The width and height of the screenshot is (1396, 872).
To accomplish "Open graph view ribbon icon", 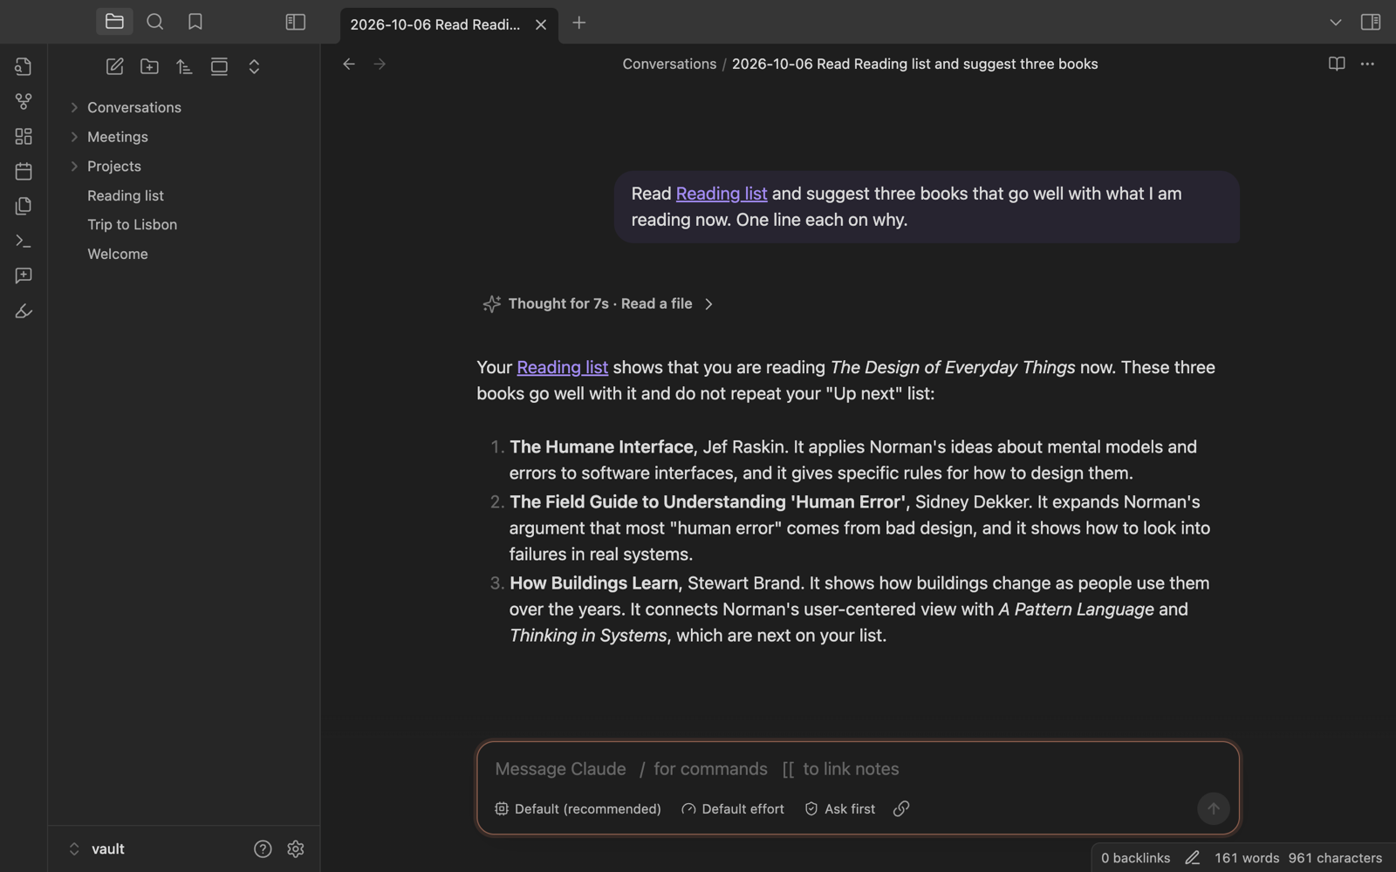I will point(24,101).
